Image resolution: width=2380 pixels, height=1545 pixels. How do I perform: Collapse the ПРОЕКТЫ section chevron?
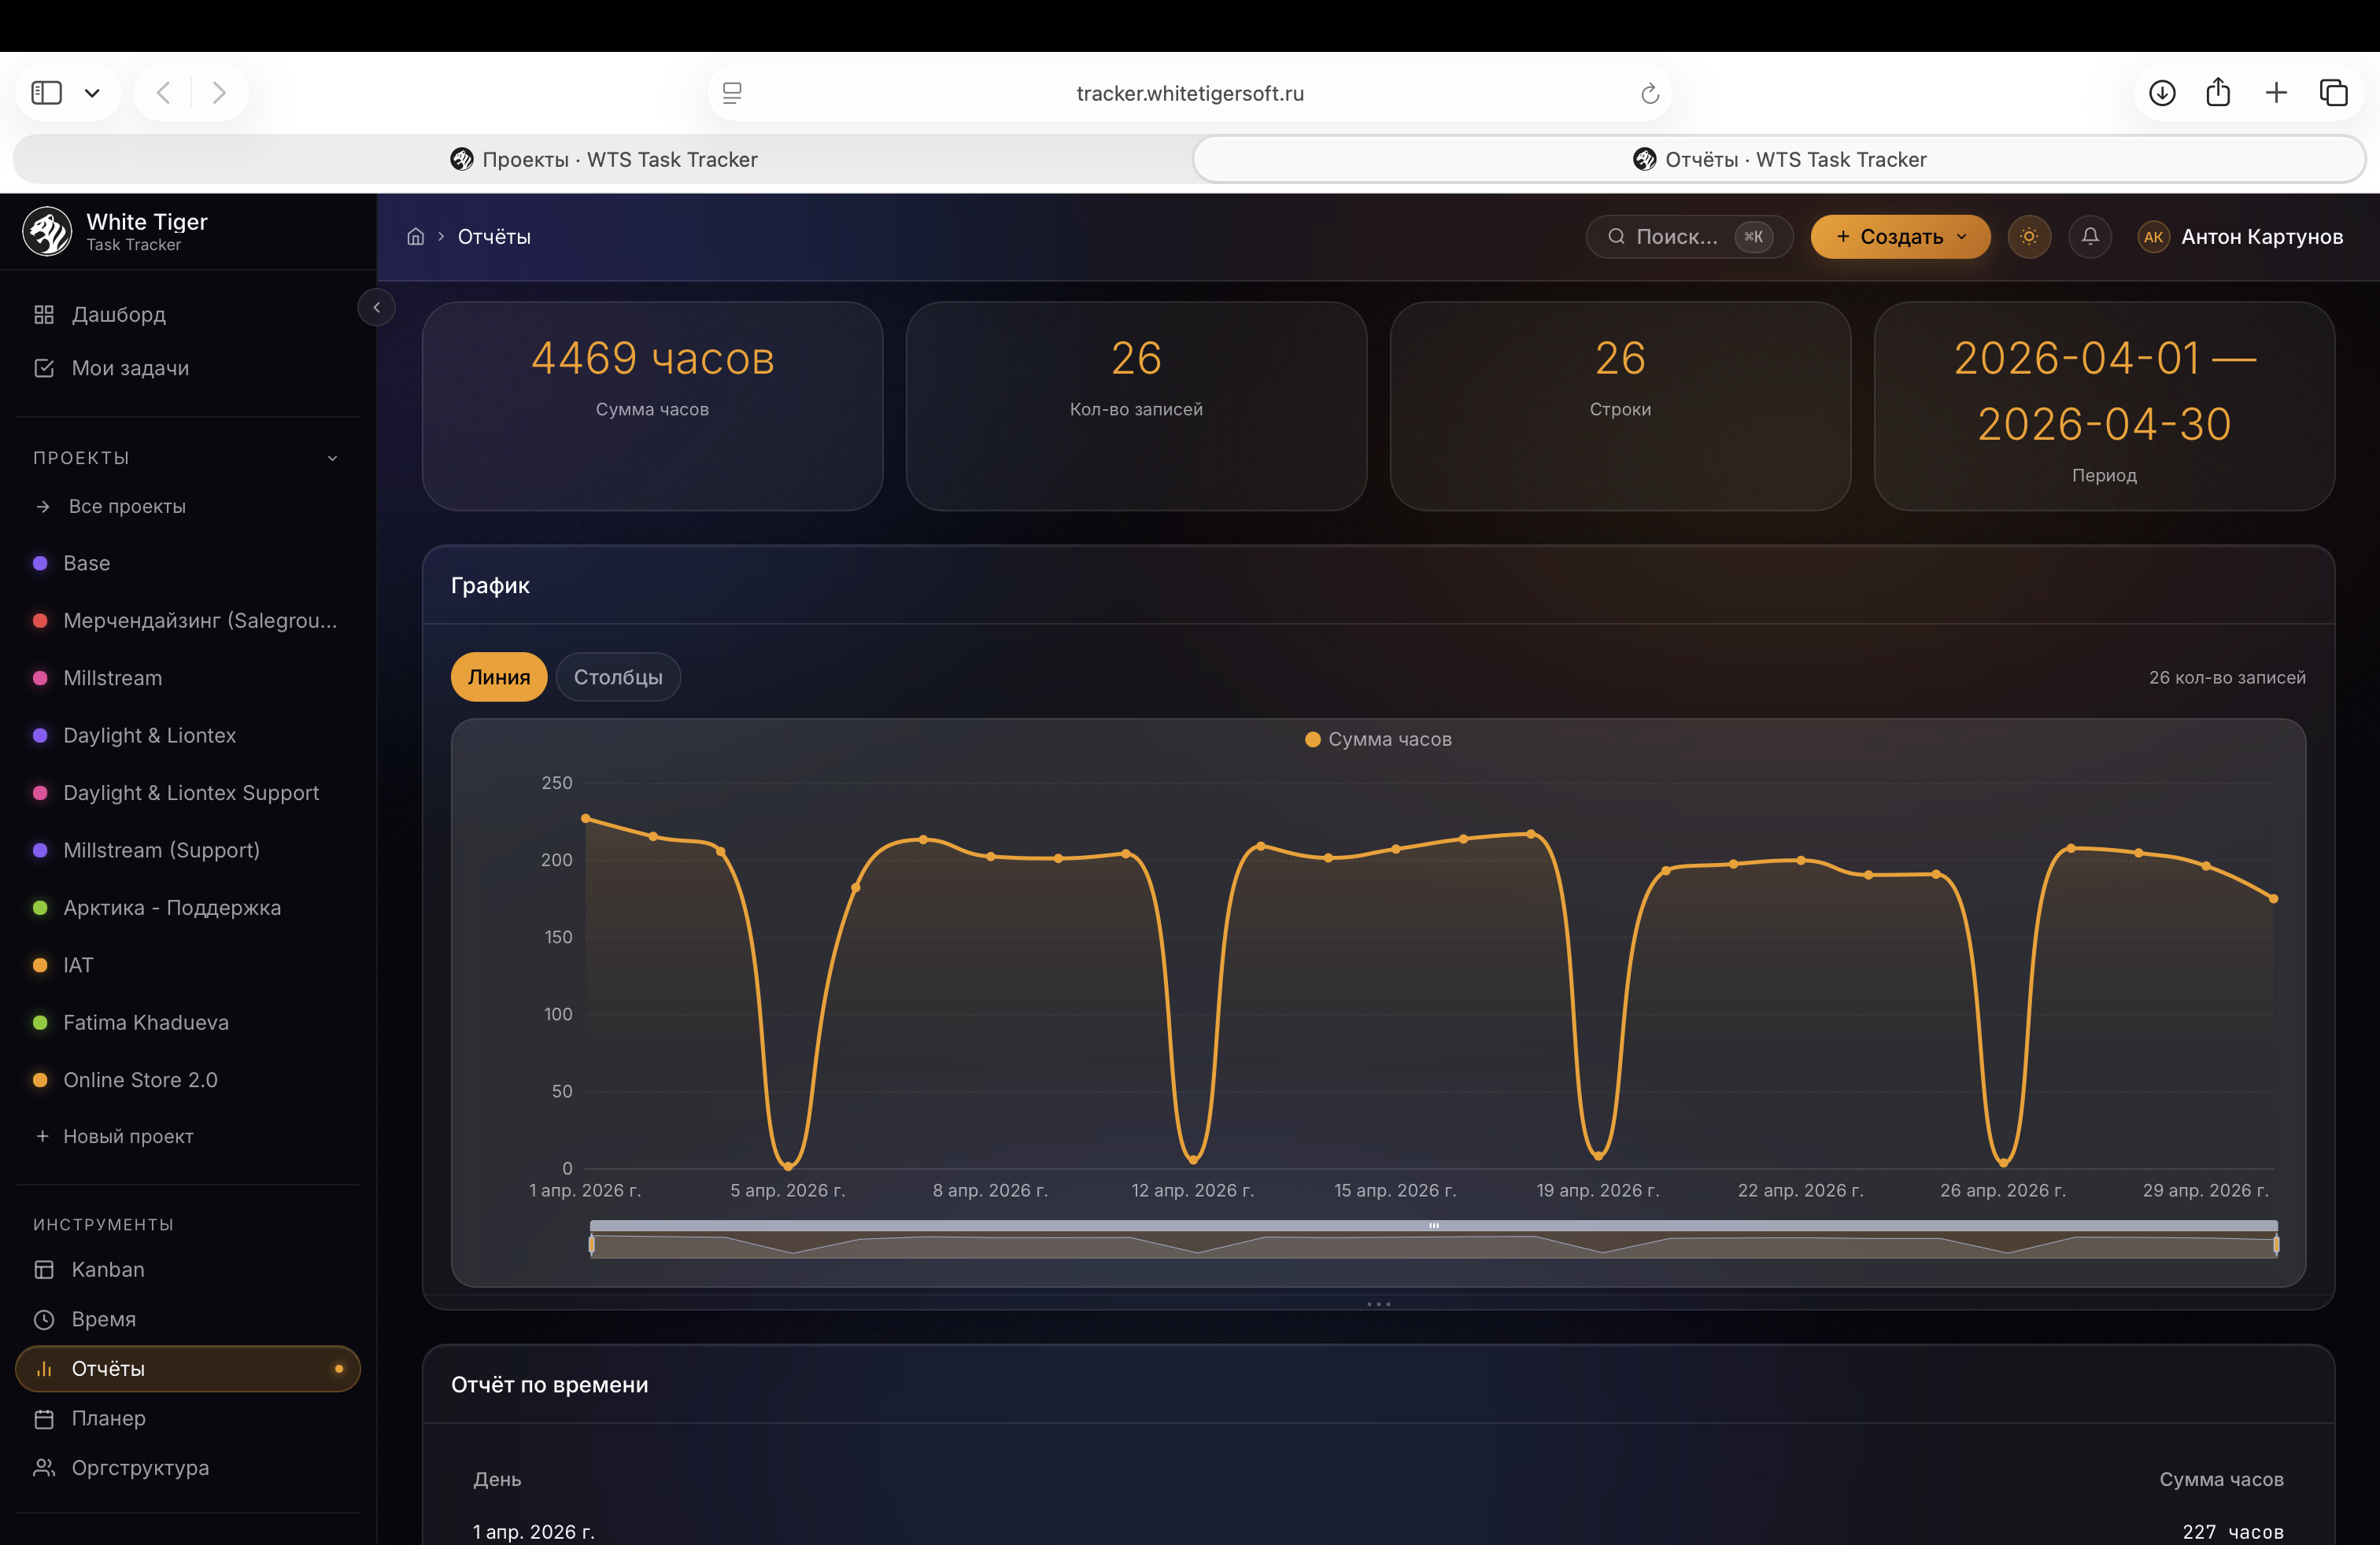point(333,458)
